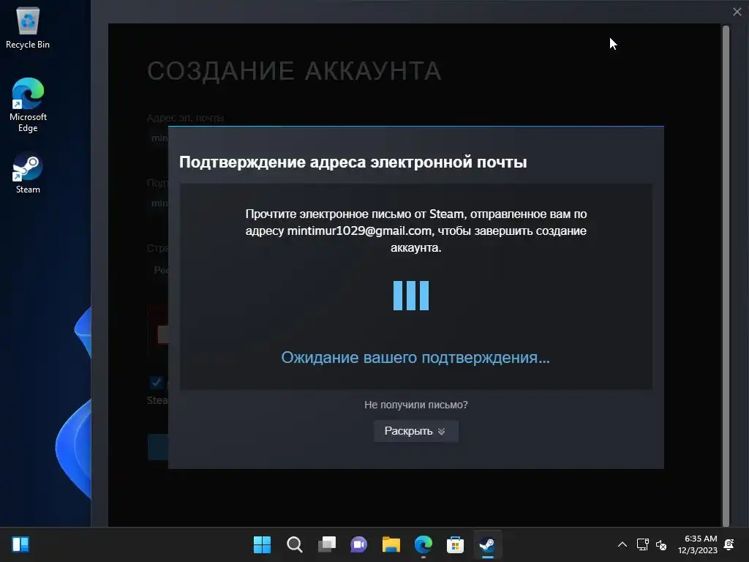Screen dimensions: 749x562
Task: Click the Steam window vertical scrollbar
Action: pyautogui.click(x=726, y=275)
